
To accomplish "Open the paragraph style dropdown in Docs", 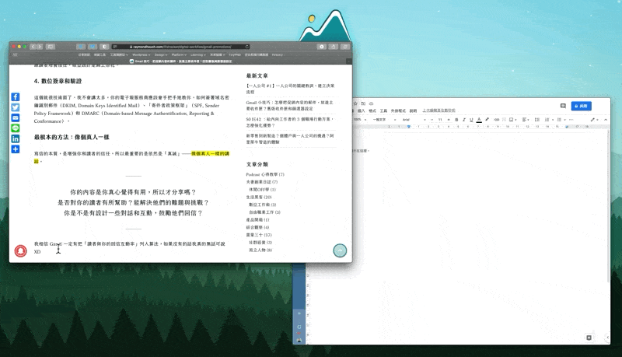I will point(385,120).
